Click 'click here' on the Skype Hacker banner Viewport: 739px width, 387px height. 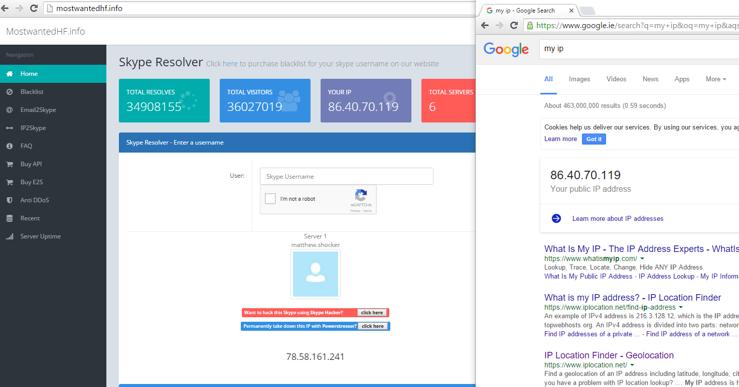pos(372,313)
